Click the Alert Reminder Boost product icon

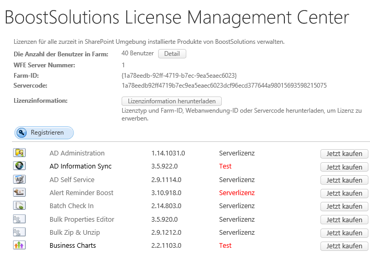pos(19,192)
